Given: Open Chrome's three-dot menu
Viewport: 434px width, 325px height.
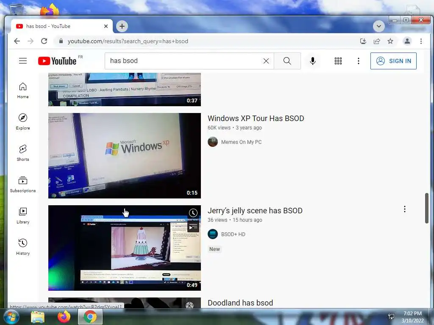Looking at the screenshot, I should click(x=421, y=41).
